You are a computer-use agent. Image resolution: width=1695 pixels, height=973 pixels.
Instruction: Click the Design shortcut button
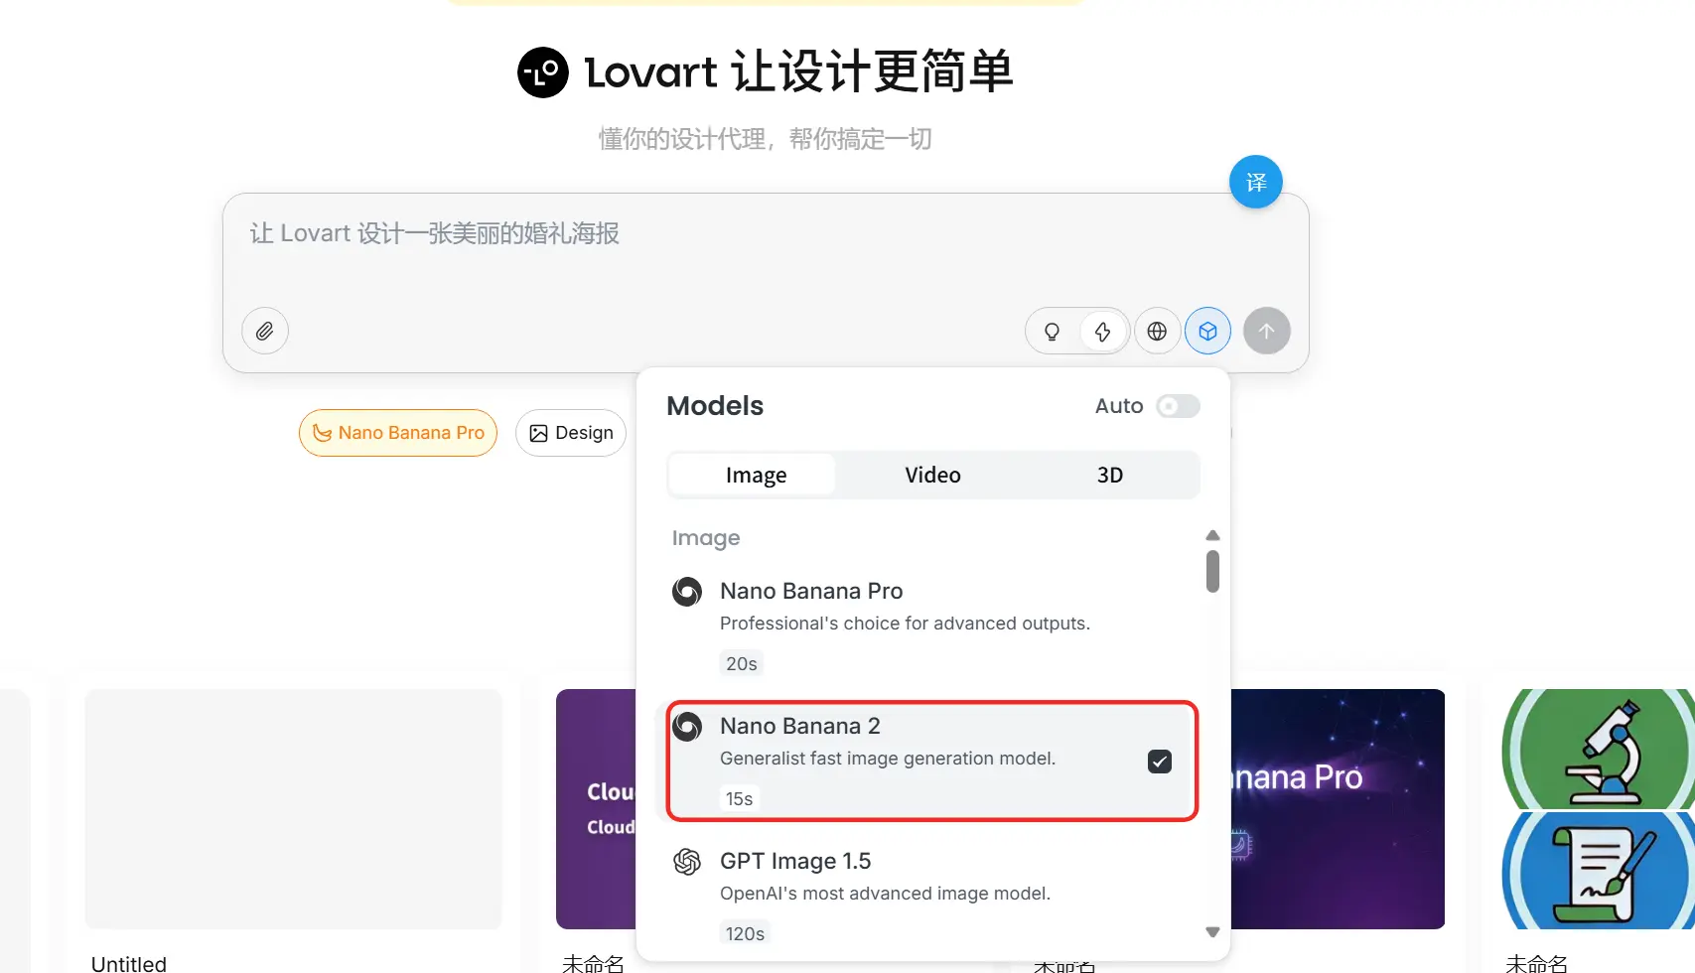coord(571,433)
